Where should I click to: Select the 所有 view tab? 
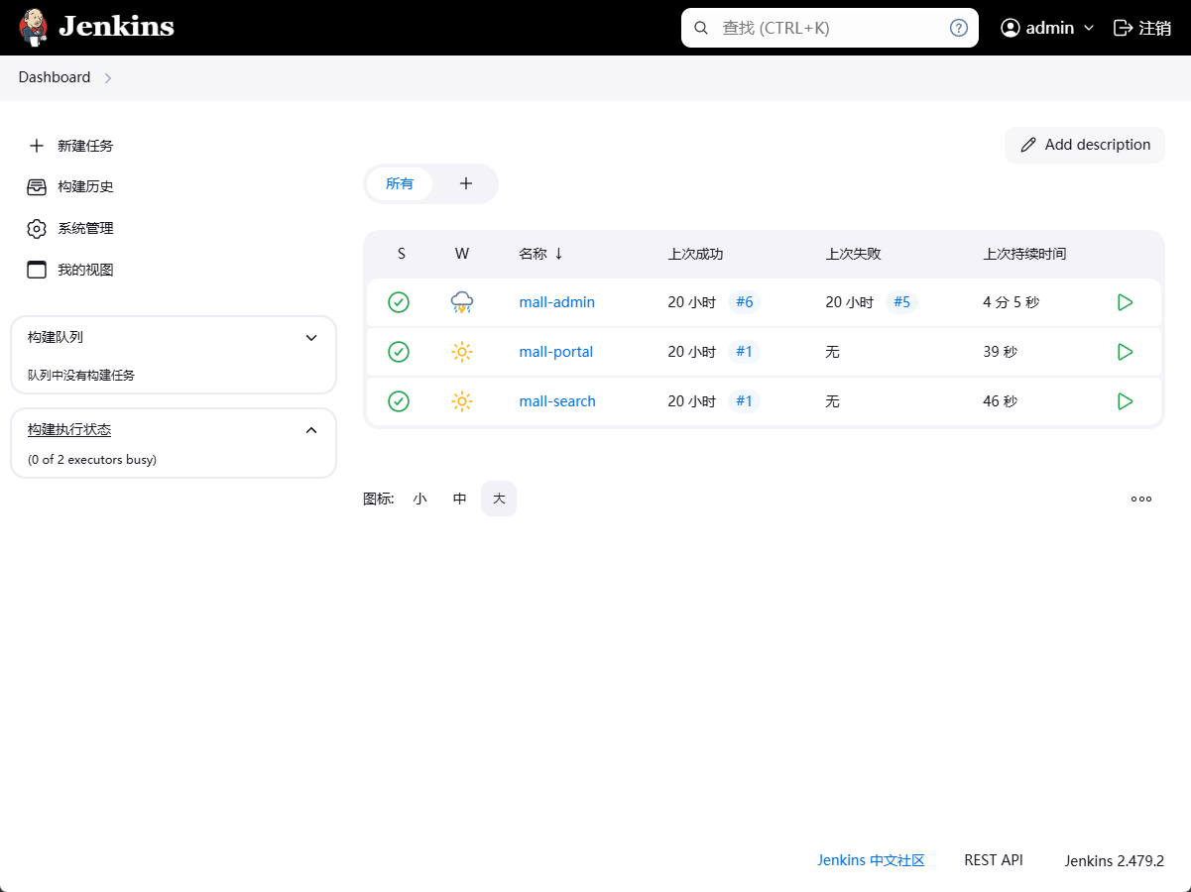400,183
